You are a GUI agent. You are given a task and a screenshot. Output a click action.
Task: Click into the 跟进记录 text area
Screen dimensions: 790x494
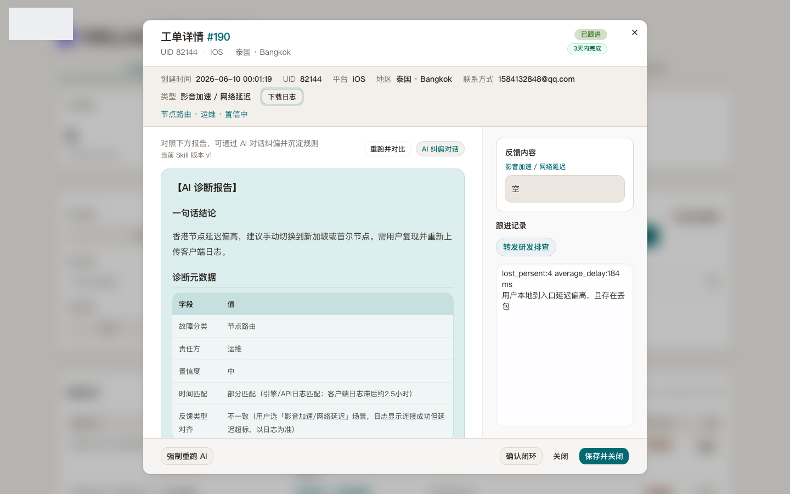565,345
